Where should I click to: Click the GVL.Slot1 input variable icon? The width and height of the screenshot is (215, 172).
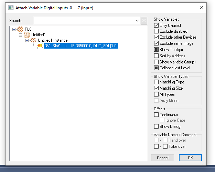40,46
